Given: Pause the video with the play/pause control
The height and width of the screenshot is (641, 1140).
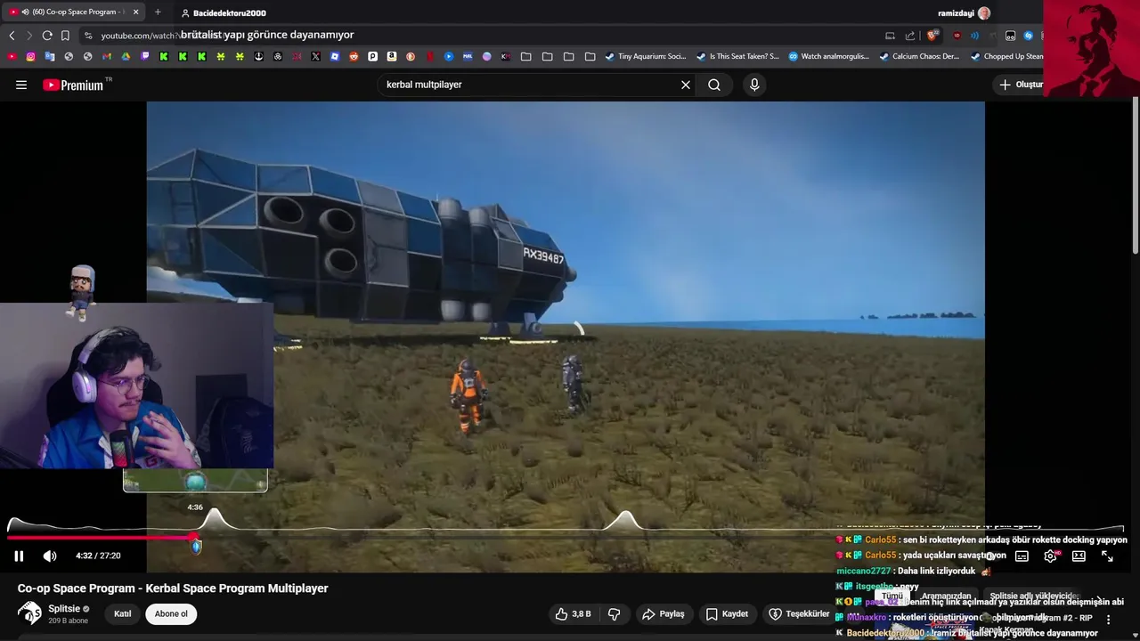Looking at the screenshot, I should 19,556.
